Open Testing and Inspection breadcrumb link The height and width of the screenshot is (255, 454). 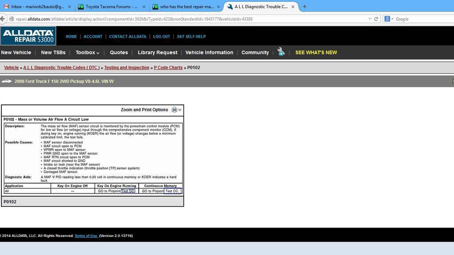126,68
